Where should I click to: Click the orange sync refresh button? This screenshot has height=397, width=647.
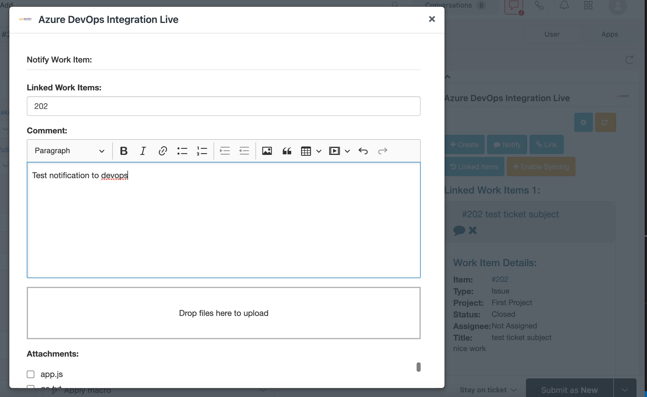click(x=605, y=122)
